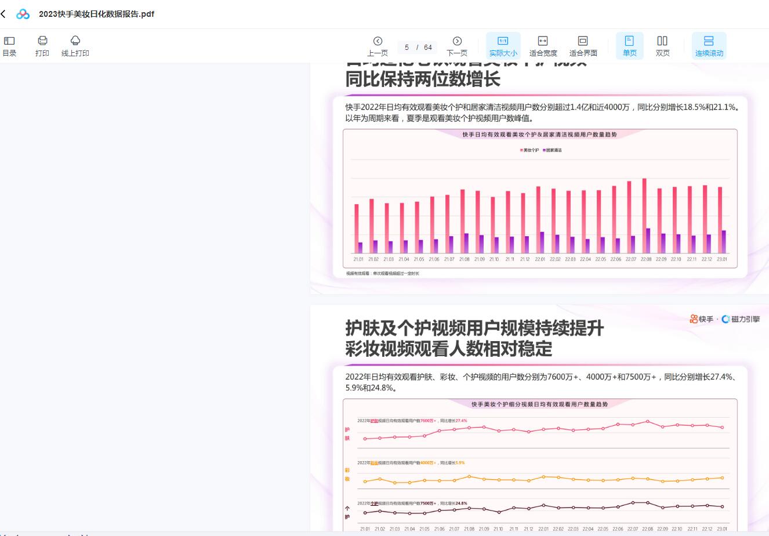Click the 居家清洁 purple legend swatch

(544, 150)
